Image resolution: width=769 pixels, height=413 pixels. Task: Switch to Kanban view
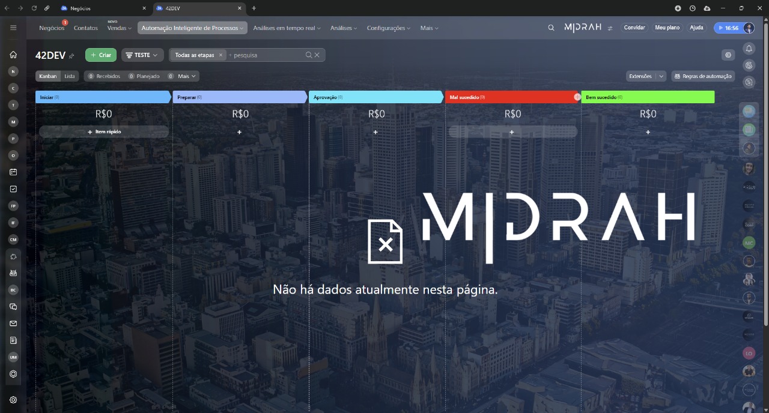point(48,76)
